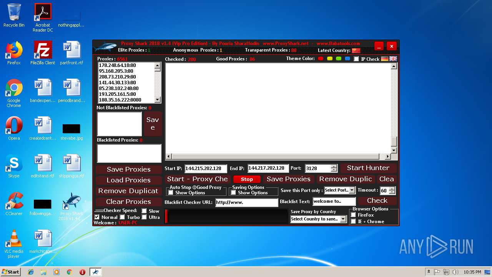Open the Select Port dropdown
Screen dimensions: 492x277
coord(352,190)
